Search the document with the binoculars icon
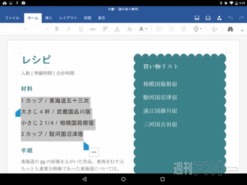This screenshot has width=247, height=185. (x=230, y=29)
